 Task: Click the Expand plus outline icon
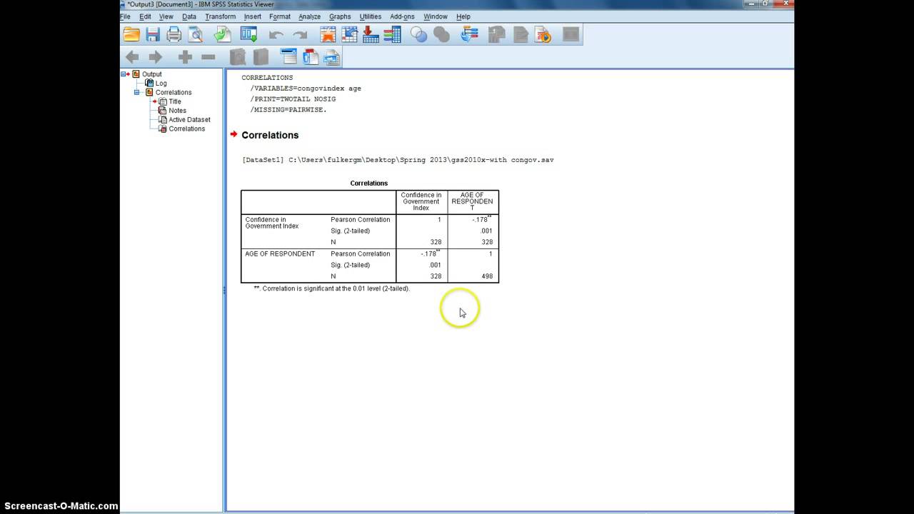pyautogui.click(x=185, y=57)
